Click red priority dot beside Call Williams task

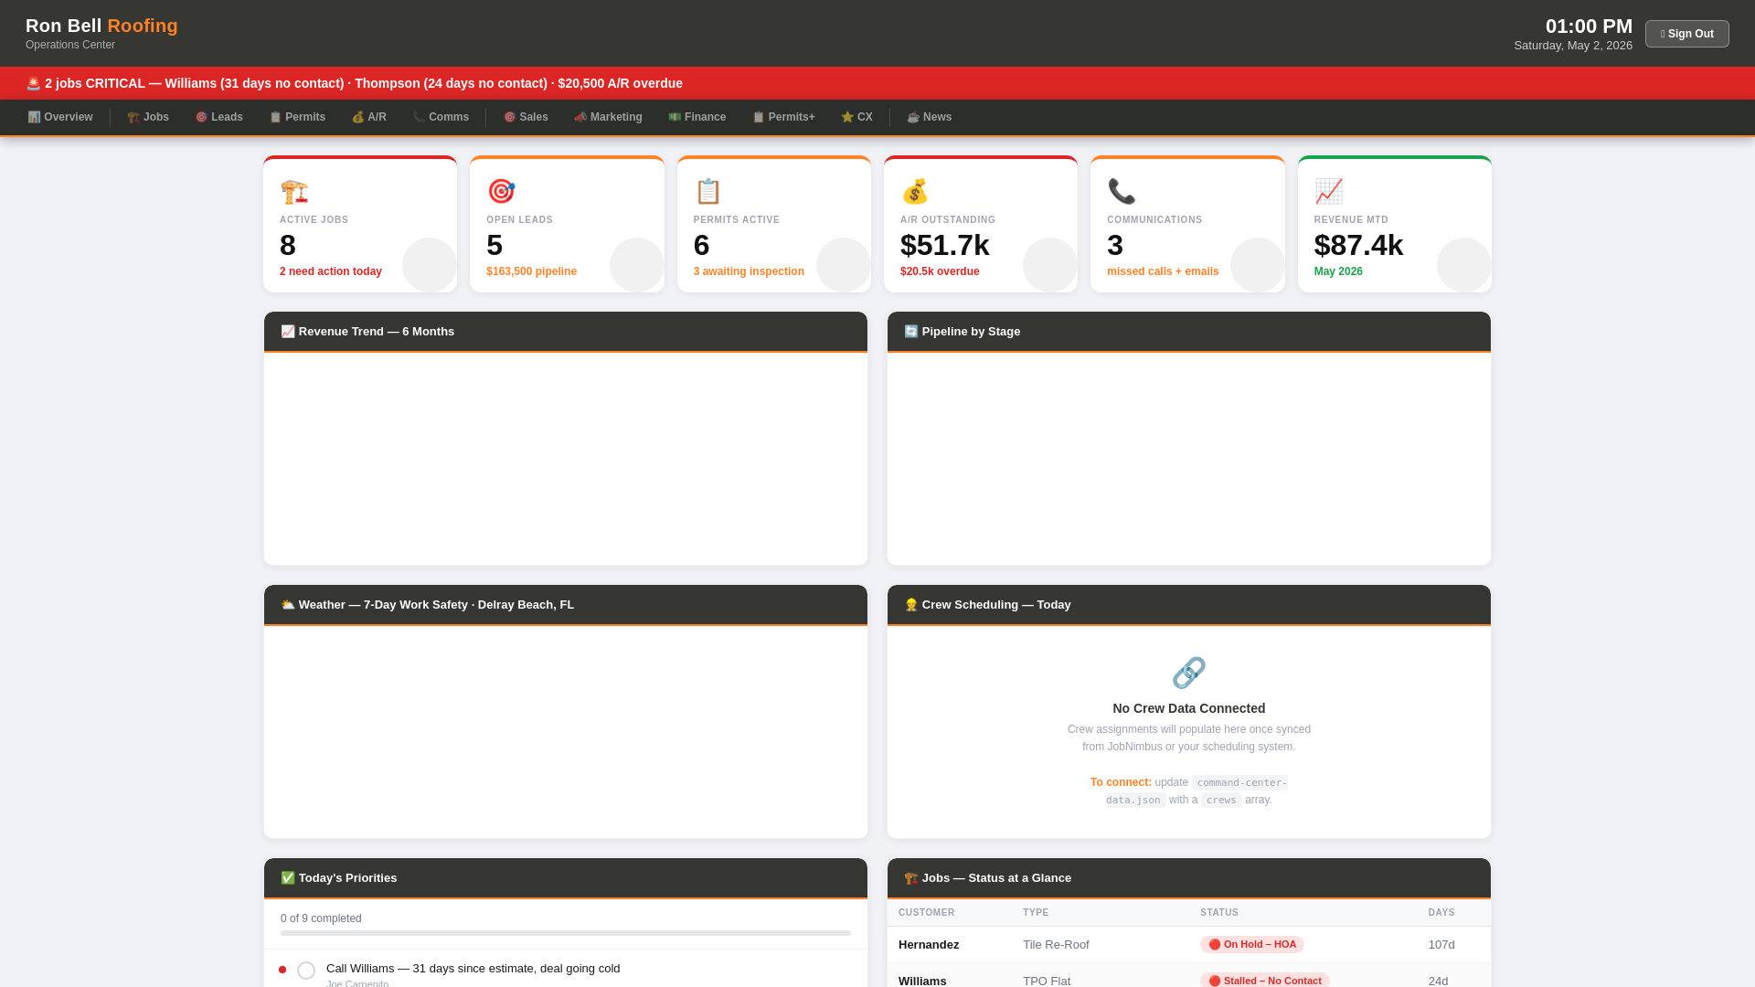point(282,970)
